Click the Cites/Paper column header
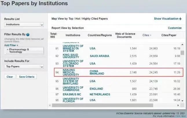The image size is (187, 118). [168, 35]
